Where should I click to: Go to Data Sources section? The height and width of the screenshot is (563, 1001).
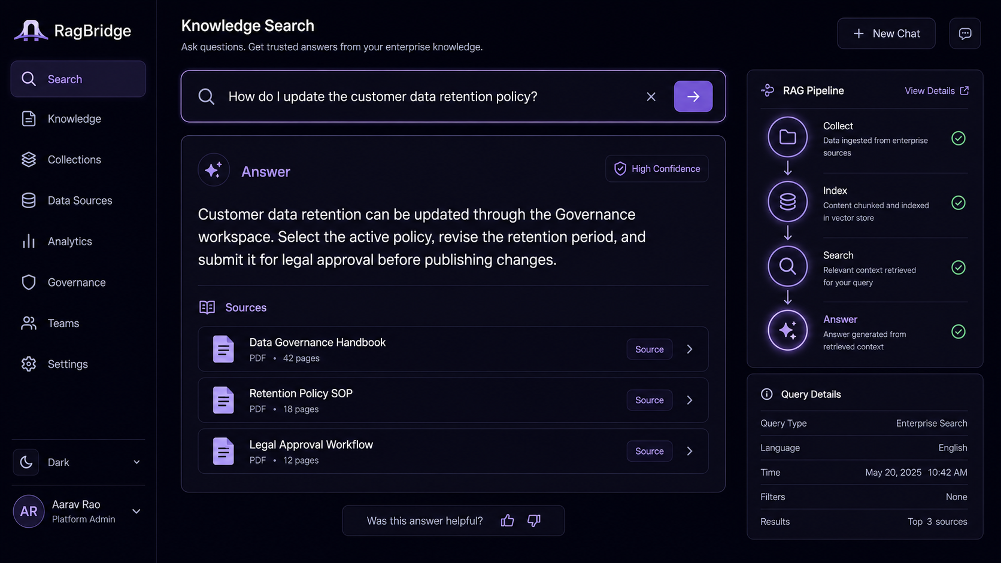point(78,200)
